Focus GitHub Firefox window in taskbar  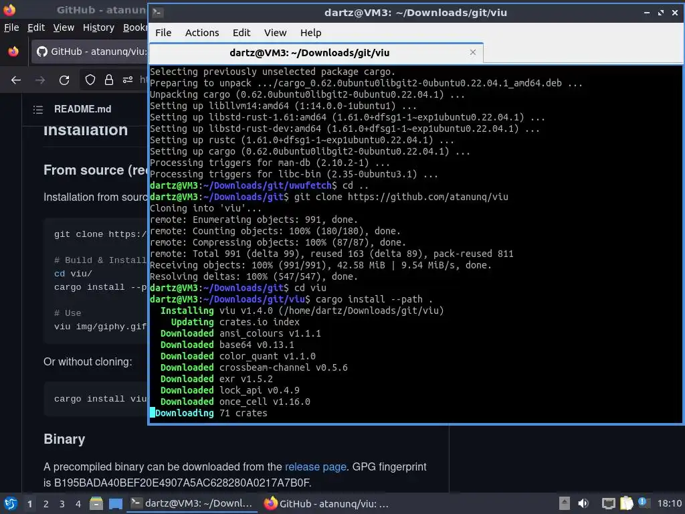pyautogui.click(x=326, y=503)
